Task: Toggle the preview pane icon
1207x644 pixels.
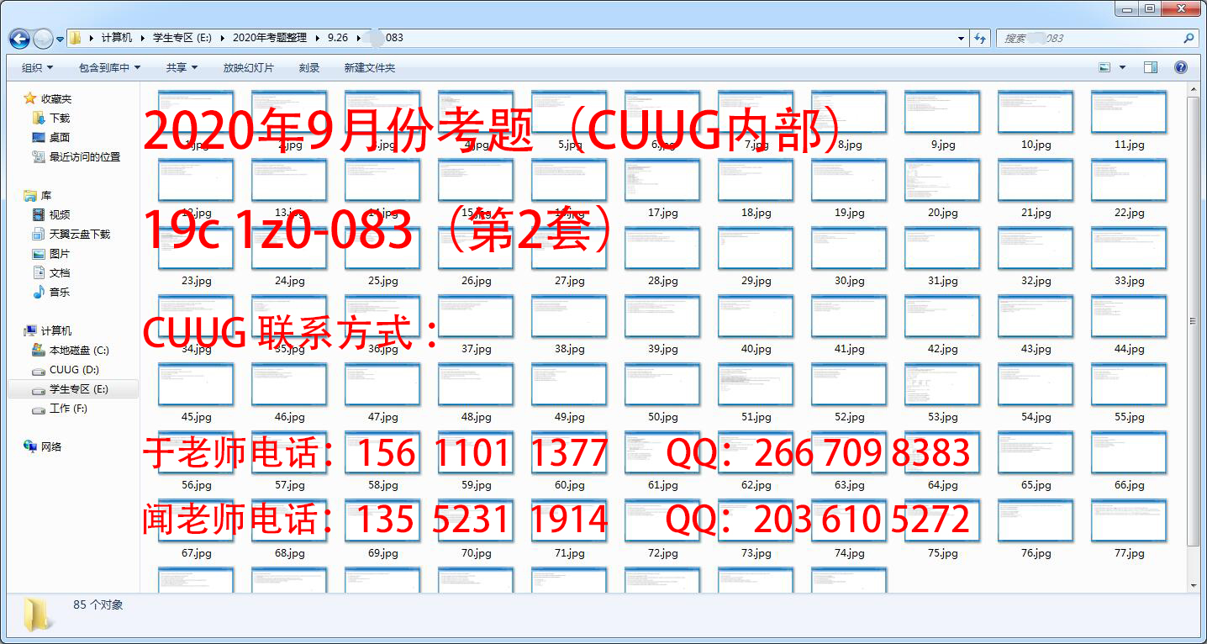Action: coord(1151,67)
